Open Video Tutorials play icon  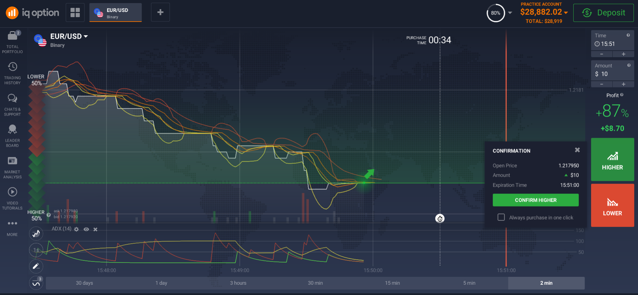[12, 192]
